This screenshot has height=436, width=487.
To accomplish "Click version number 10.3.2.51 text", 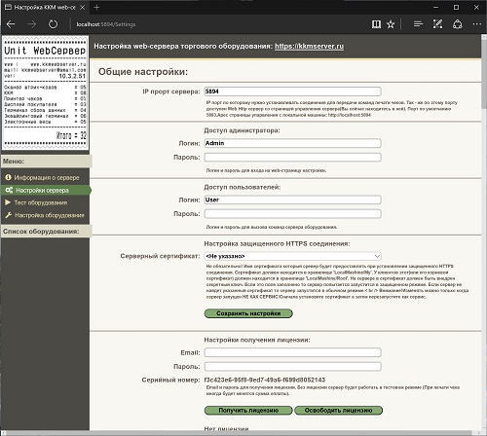I will 72,76.
